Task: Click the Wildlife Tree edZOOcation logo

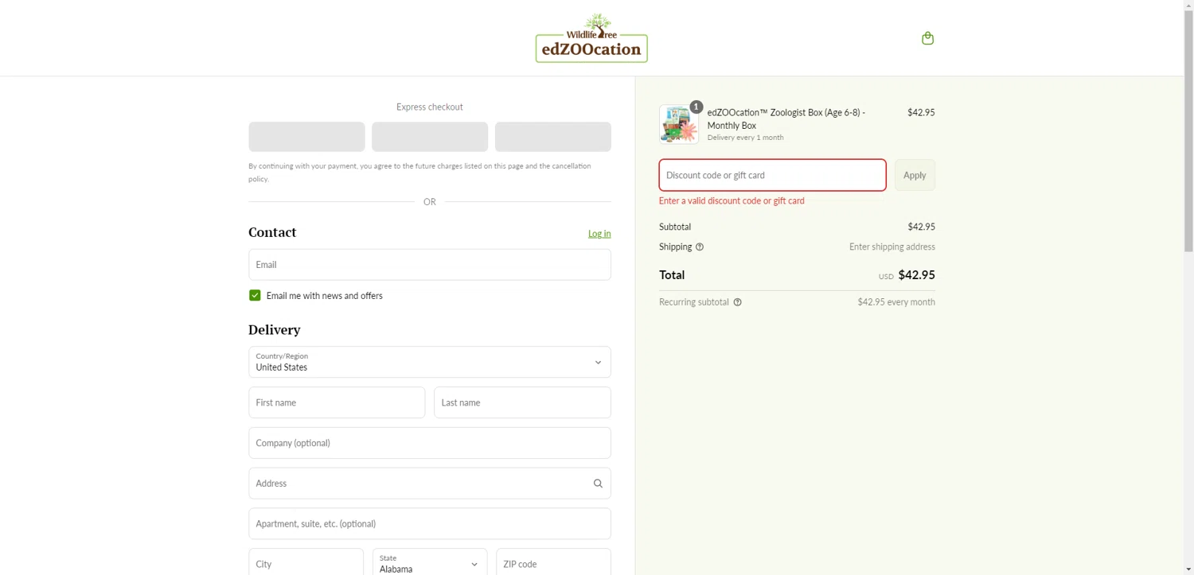Action: 591,38
